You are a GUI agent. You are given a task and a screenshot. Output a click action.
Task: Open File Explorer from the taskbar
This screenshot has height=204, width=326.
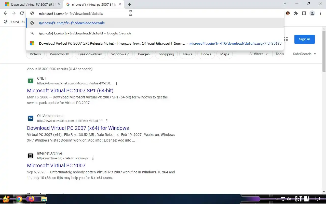[44, 199]
